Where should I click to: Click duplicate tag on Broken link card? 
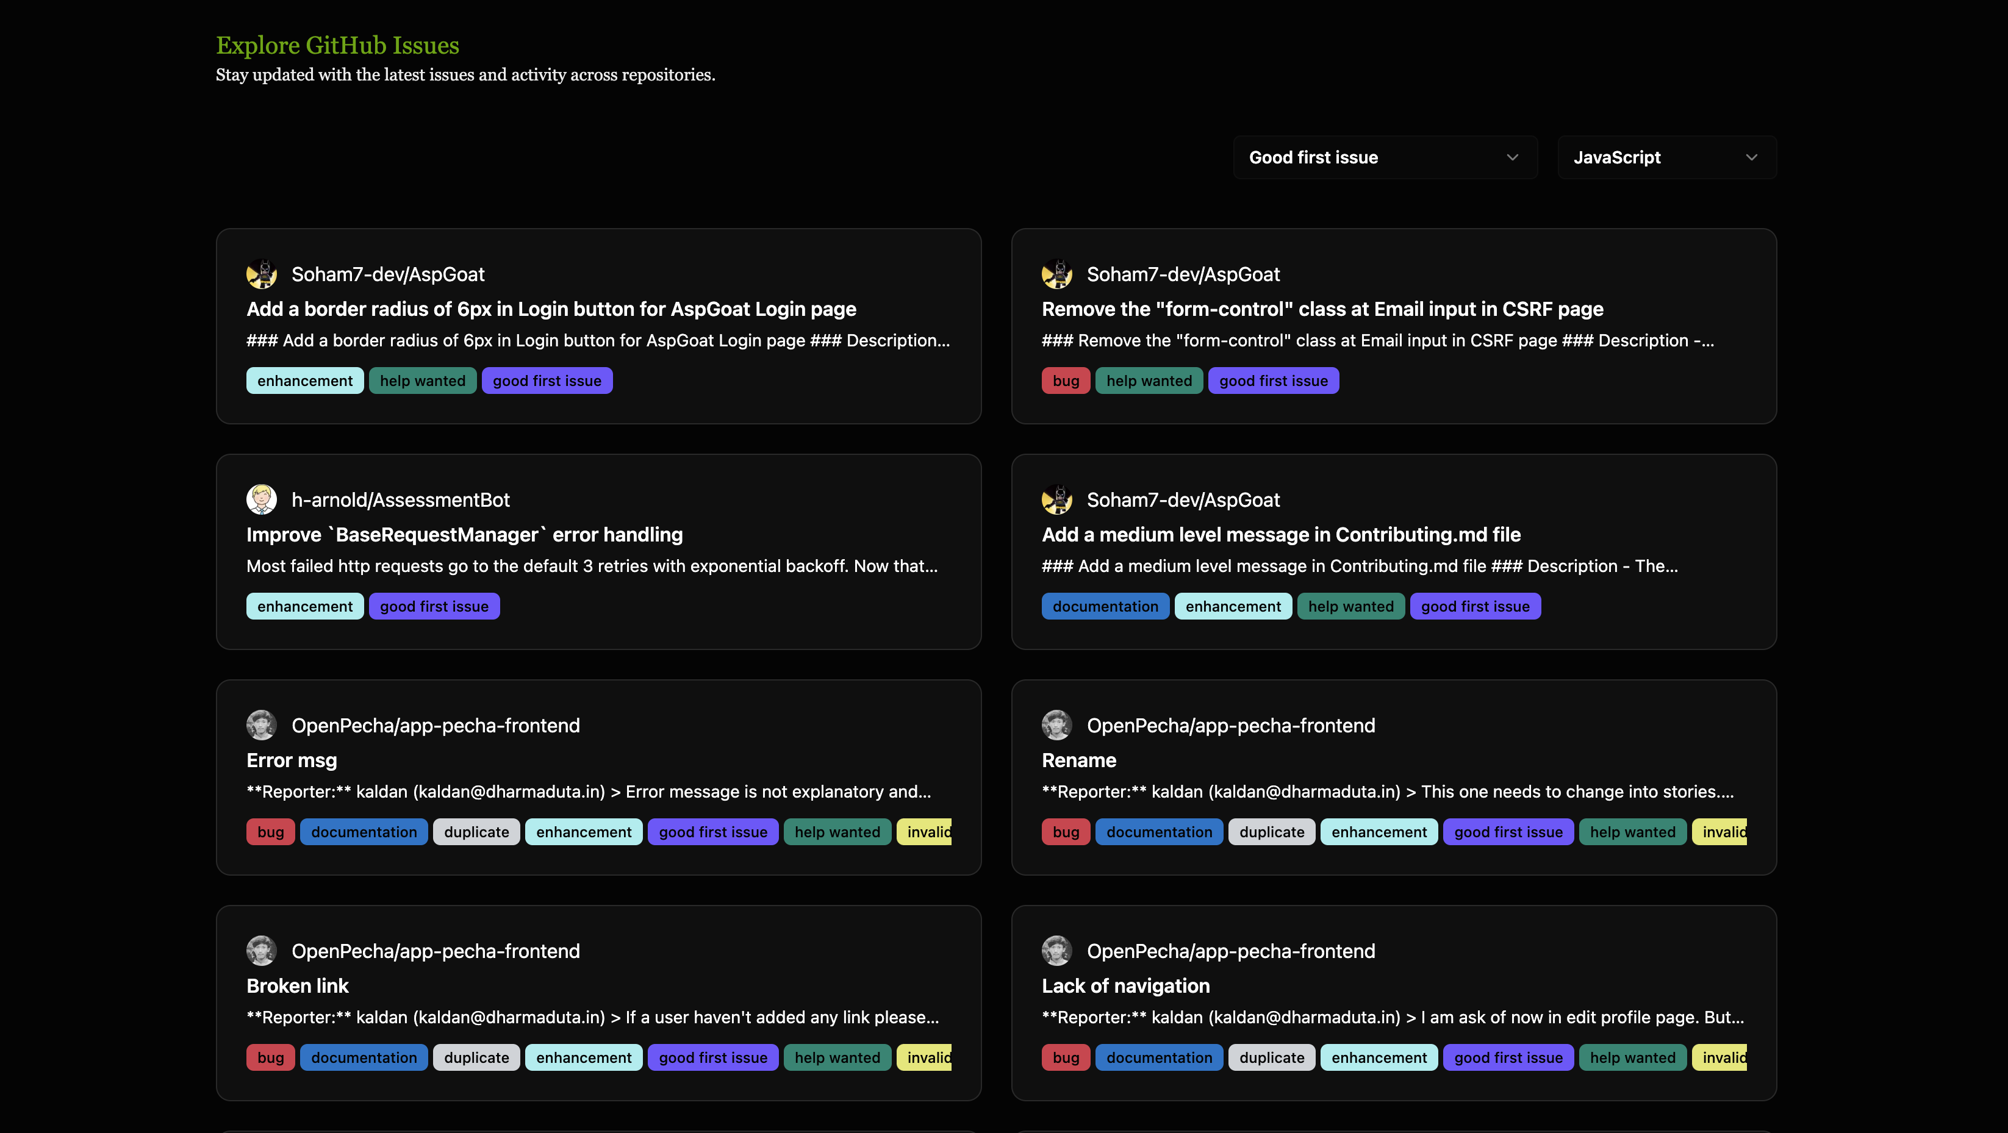(x=476, y=1057)
